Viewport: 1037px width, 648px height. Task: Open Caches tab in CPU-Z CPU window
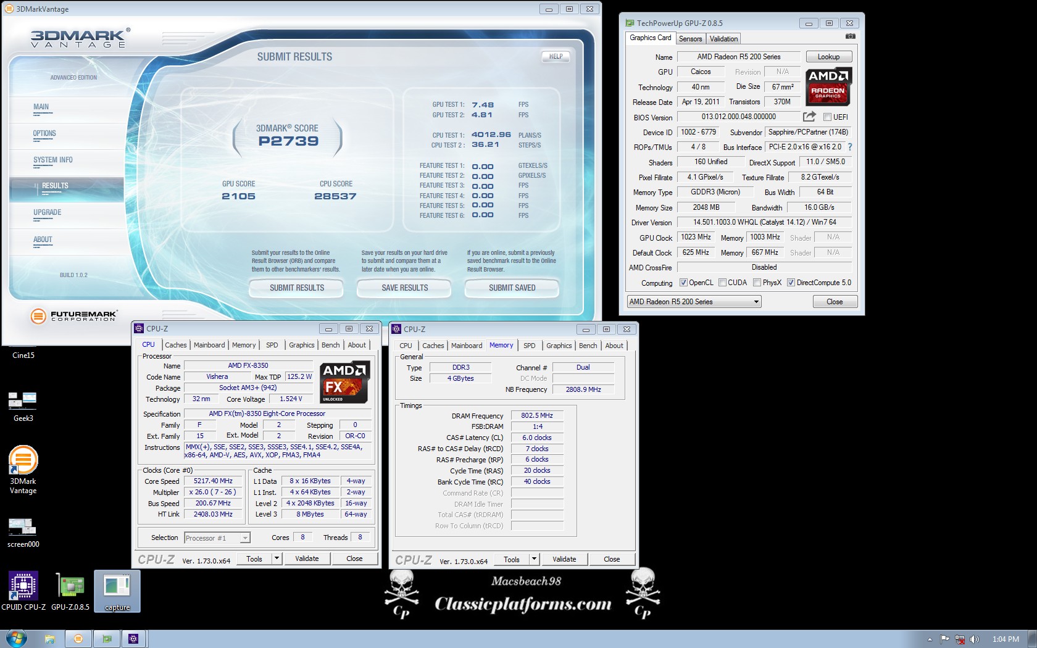pyautogui.click(x=175, y=345)
